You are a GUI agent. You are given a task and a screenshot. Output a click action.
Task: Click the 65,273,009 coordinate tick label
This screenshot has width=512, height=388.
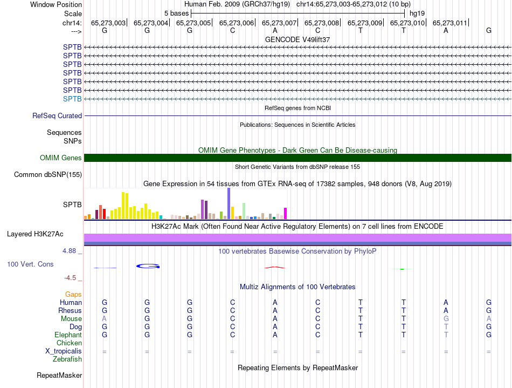pos(365,23)
